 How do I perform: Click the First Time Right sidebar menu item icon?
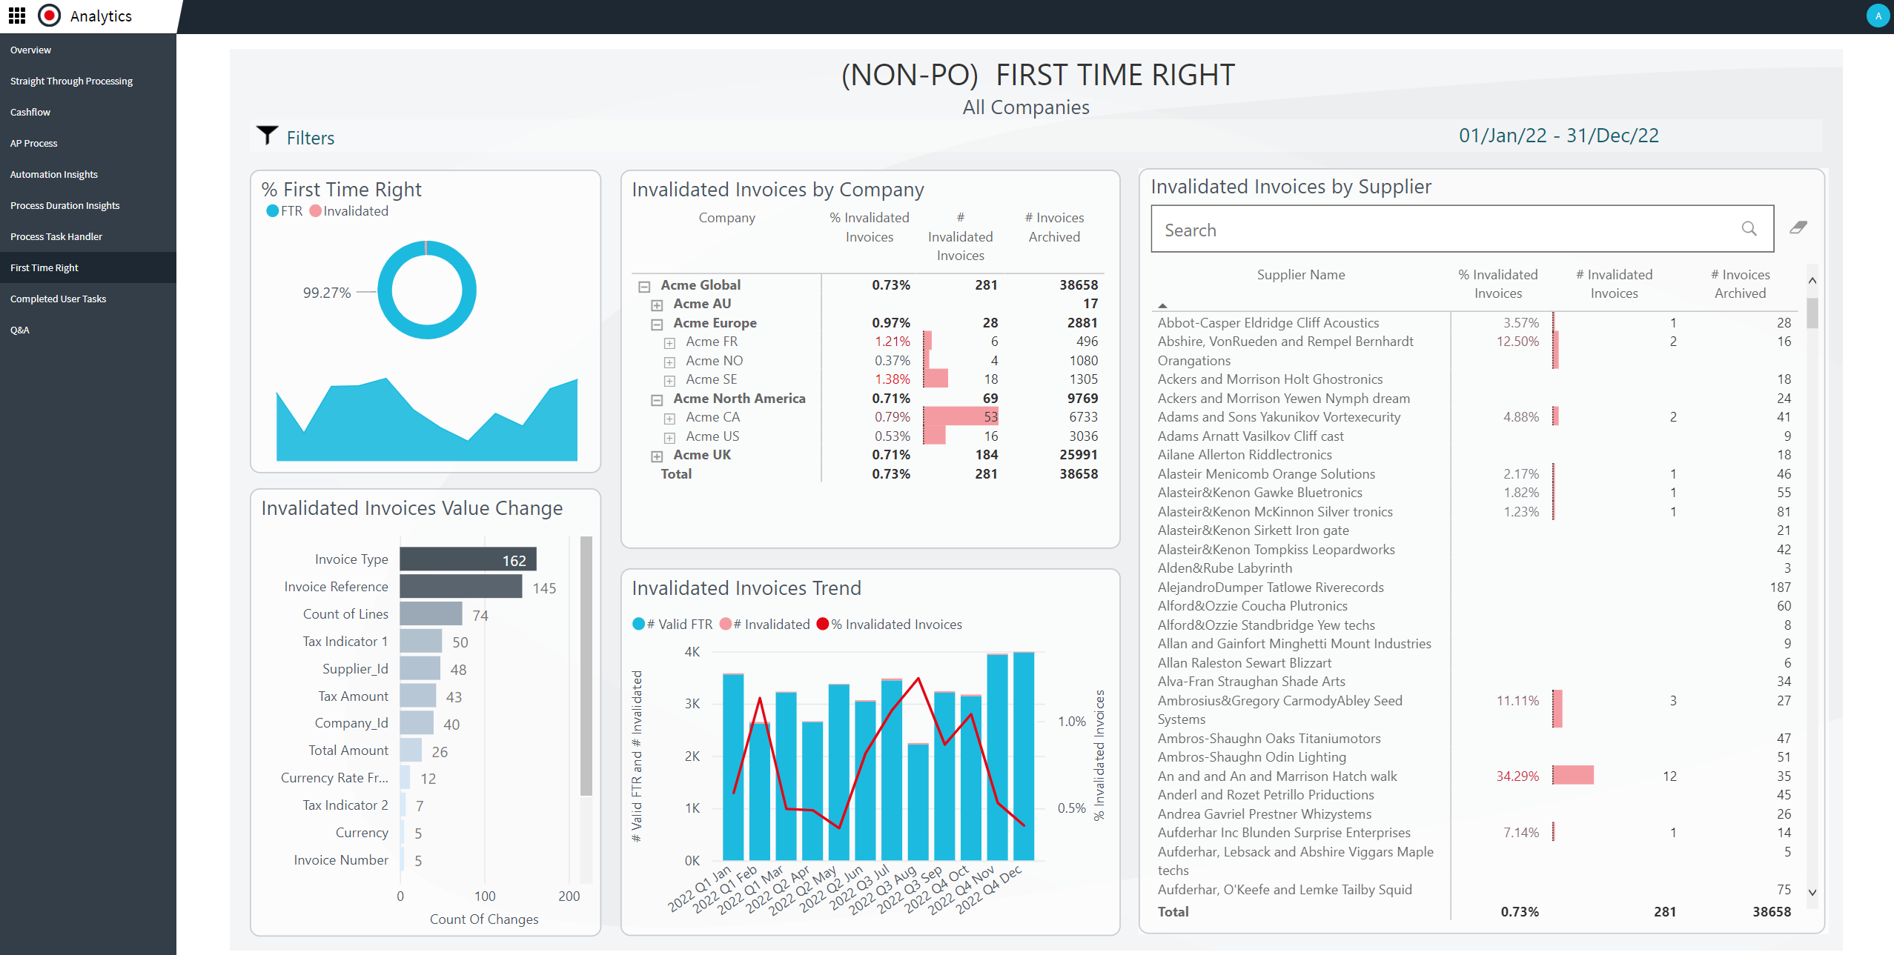44,267
